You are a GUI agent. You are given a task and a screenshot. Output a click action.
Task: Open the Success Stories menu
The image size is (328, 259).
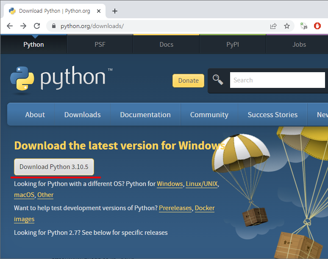272,115
